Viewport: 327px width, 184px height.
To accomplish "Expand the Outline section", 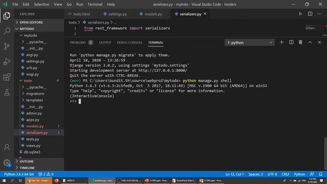I will tap(39, 162).
